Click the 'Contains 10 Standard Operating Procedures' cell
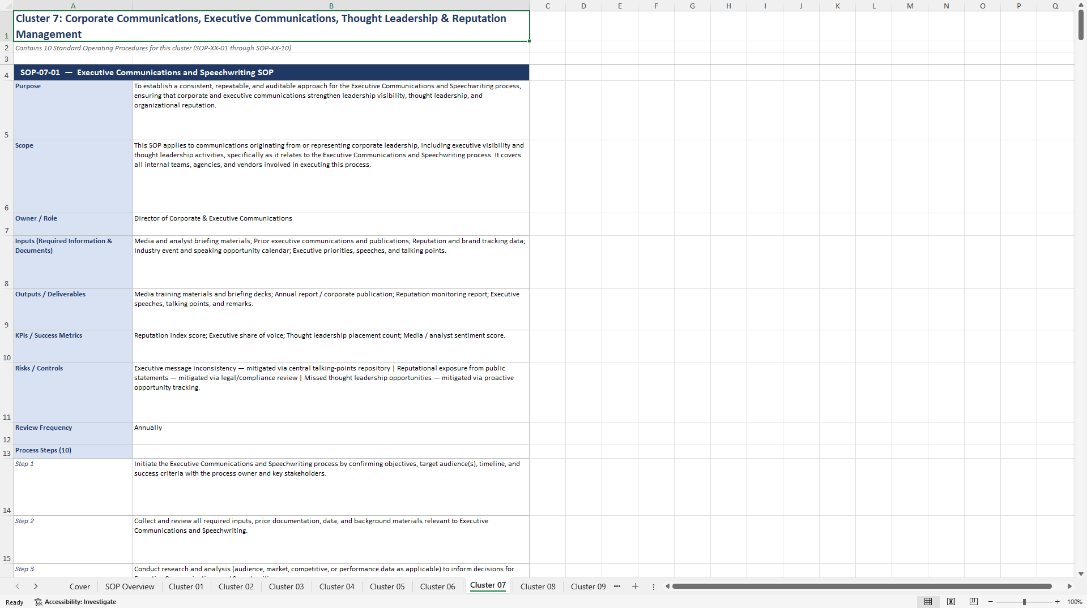 [x=271, y=48]
